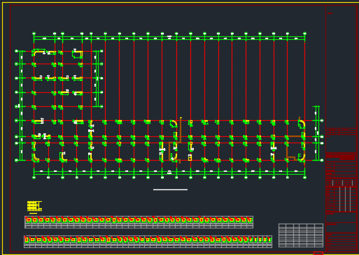Select the lowest axis bubble on left side
Viewport: 359px width, 255px height.
point(17,160)
